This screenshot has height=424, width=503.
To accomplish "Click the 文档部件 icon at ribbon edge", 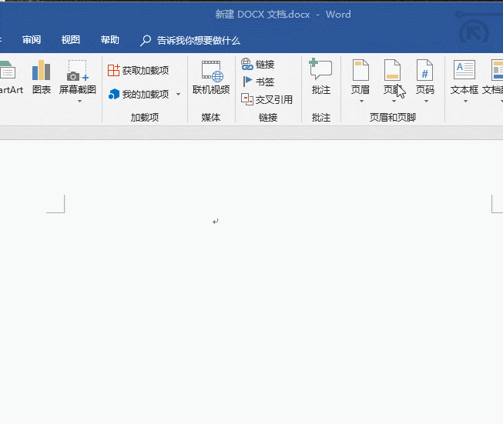I will click(x=497, y=70).
